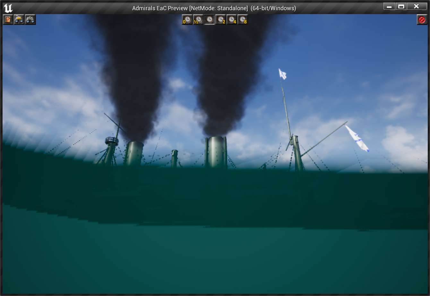The image size is (430, 296).
Task: Pause game with the 0 speed clock
Action: (x=187, y=20)
